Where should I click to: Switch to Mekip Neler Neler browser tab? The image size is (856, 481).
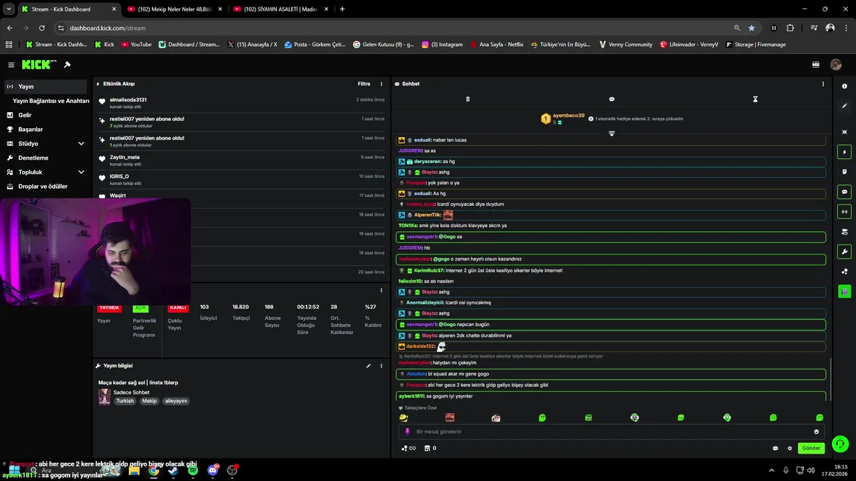coord(173,9)
